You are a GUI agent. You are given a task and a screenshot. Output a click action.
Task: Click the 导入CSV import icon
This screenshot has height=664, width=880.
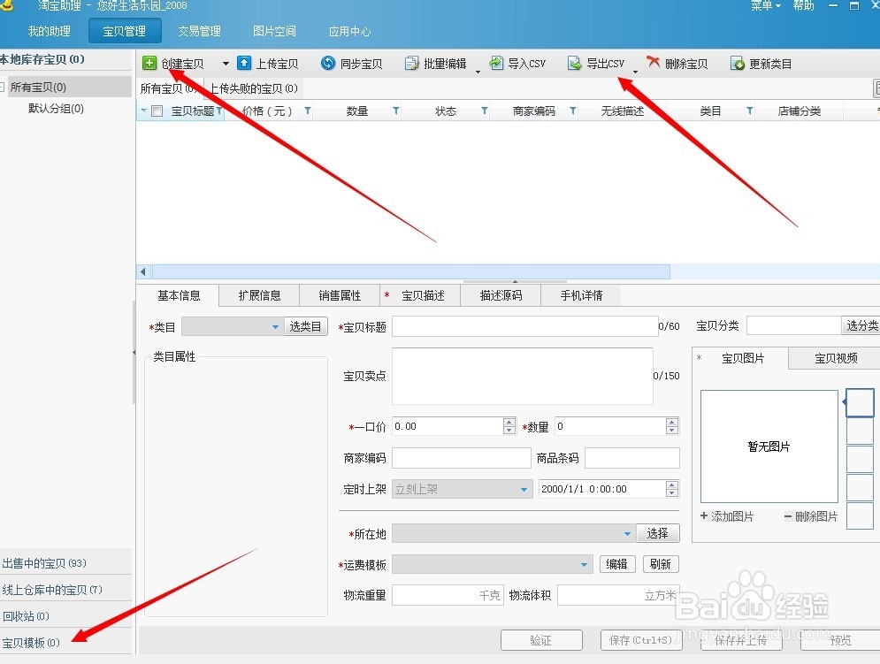[x=496, y=63]
